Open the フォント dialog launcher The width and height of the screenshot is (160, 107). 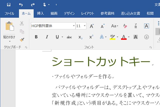[x=150, y=47]
